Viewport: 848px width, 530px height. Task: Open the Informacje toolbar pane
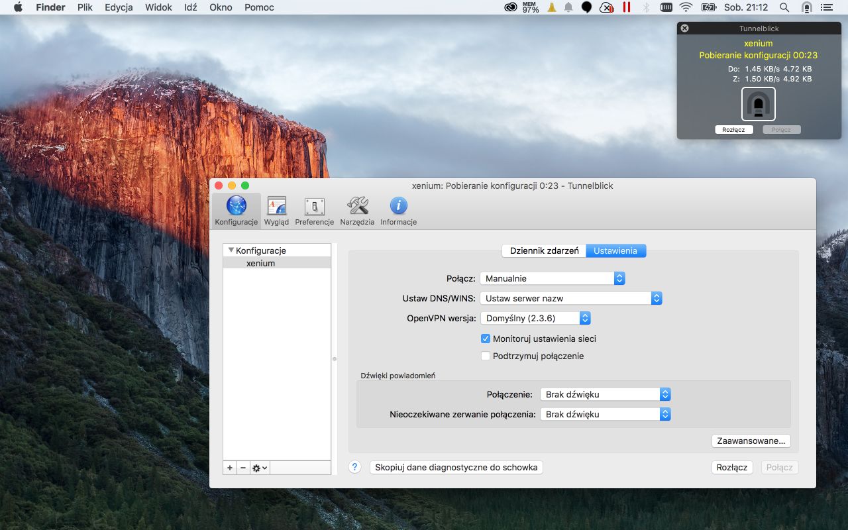click(x=398, y=211)
